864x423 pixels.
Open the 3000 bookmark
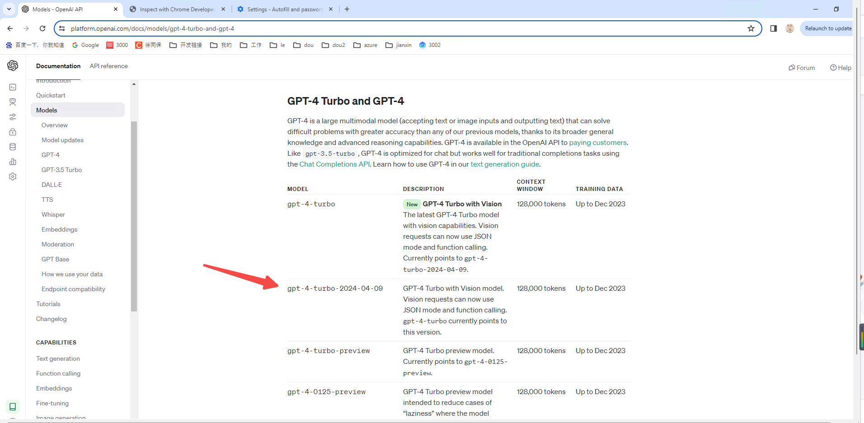point(117,45)
